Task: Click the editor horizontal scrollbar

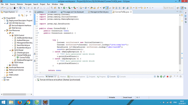Action: 109,72
